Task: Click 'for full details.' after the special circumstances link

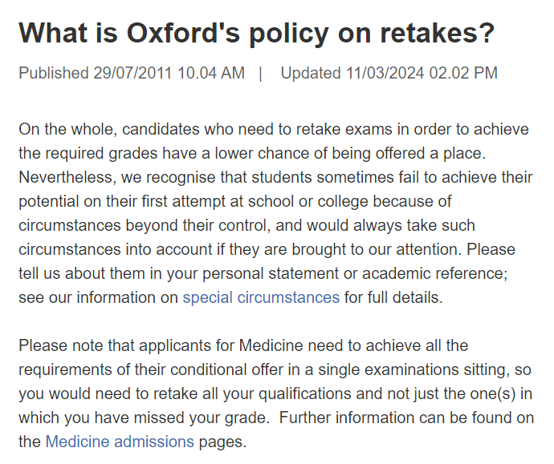Action: [393, 297]
